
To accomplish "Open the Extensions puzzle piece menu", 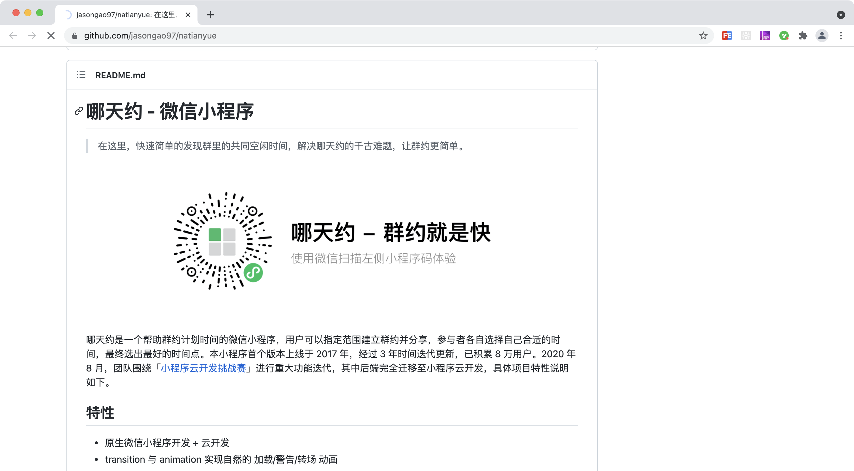I will 803,36.
